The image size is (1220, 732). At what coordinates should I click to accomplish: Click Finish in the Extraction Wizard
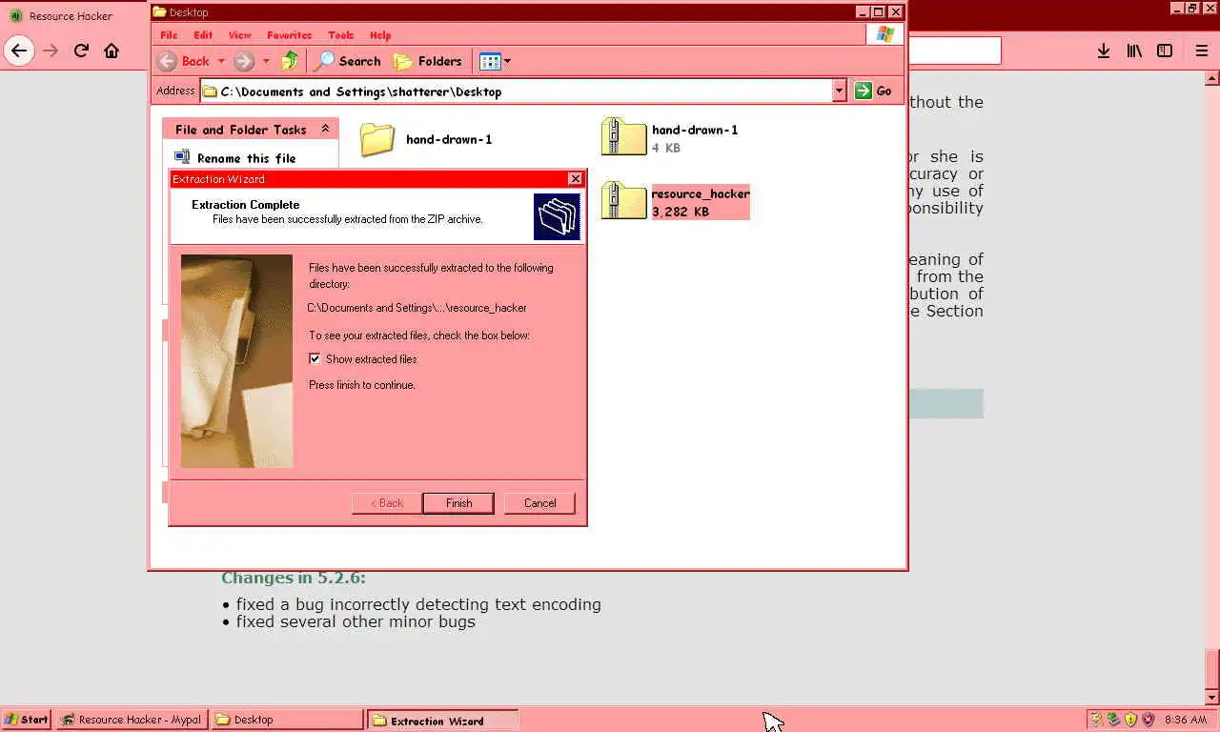click(458, 503)
